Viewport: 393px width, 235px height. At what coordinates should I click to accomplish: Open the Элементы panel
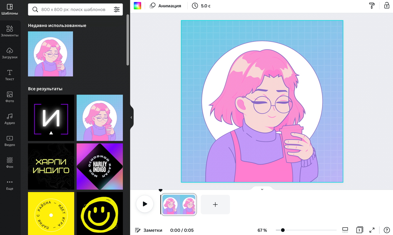pyautogui.click(x=10, y=31)
